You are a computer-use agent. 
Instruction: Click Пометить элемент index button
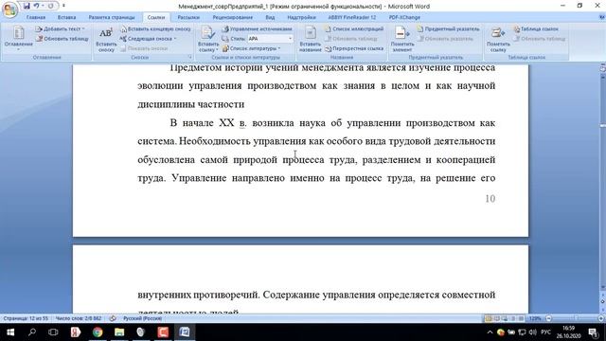point(402,40)
